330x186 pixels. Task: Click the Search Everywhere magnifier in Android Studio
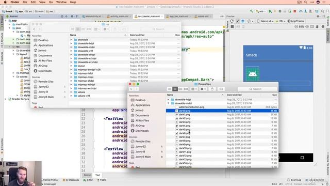coord(322,11)
